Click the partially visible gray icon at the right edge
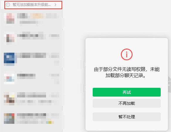This screenshot has height=132, width=171. click(169, 85)
